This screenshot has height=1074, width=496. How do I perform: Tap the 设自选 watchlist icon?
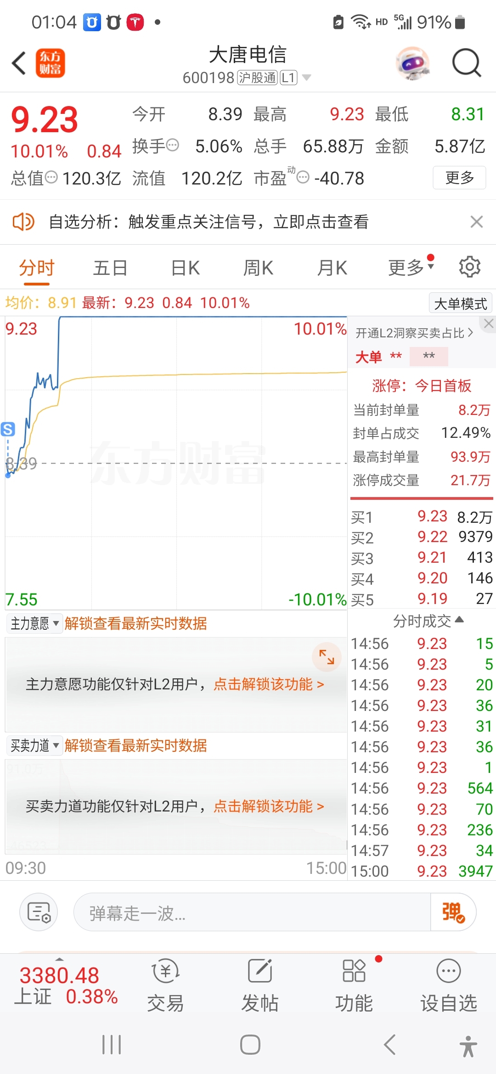click(449, 971)
